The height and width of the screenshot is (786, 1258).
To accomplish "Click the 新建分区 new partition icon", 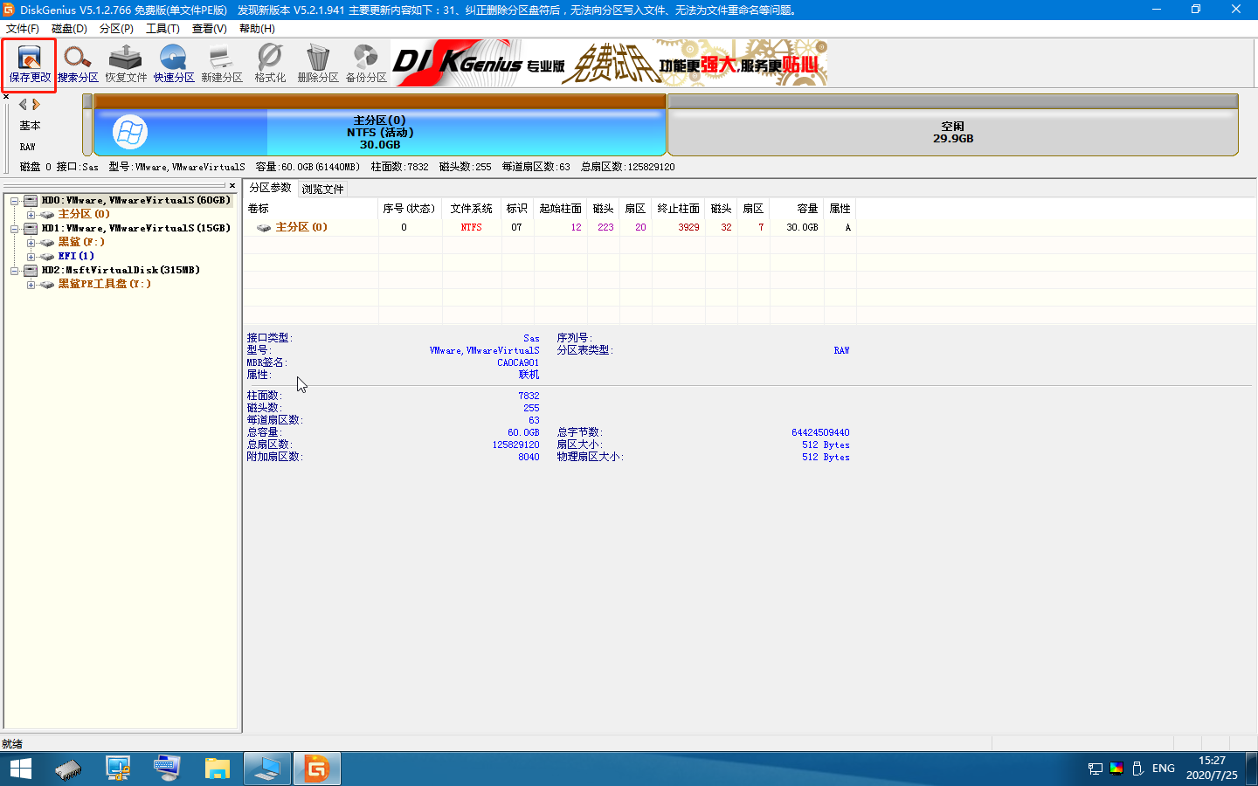I will [x=222, y=64].
